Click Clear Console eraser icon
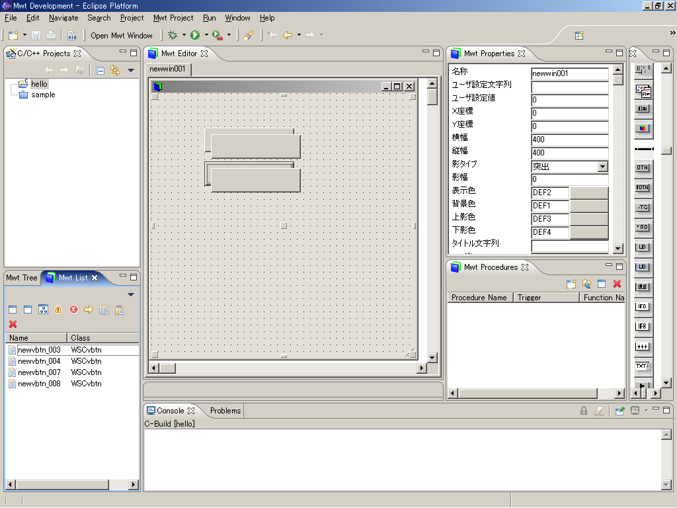The image size is (677, 508). [x=599, y=411]
